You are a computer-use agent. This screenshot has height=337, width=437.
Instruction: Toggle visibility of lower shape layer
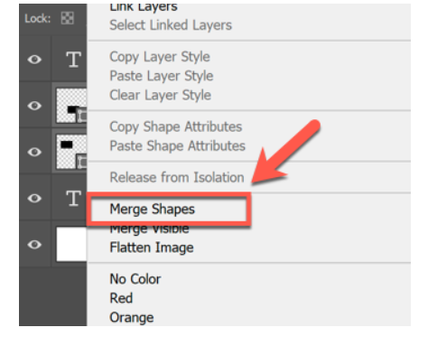coord(34,152)
